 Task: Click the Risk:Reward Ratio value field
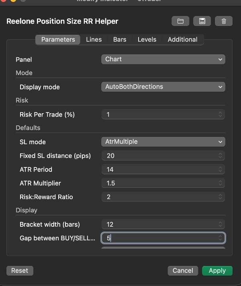pos(163,197)
